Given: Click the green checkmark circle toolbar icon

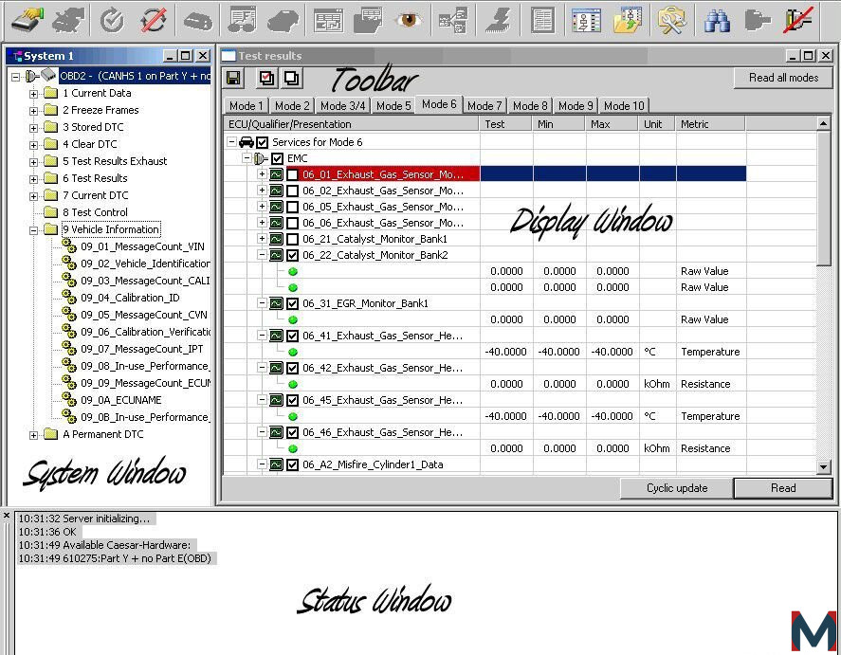Looking at the screenshot, I should 112,20.
